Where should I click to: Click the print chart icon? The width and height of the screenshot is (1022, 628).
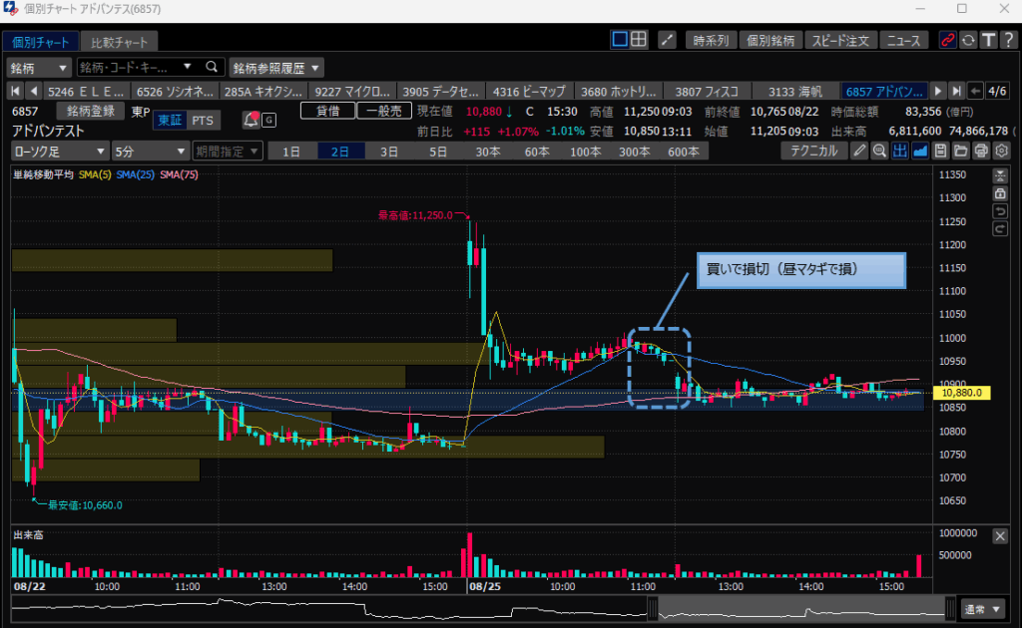[981, 152]
